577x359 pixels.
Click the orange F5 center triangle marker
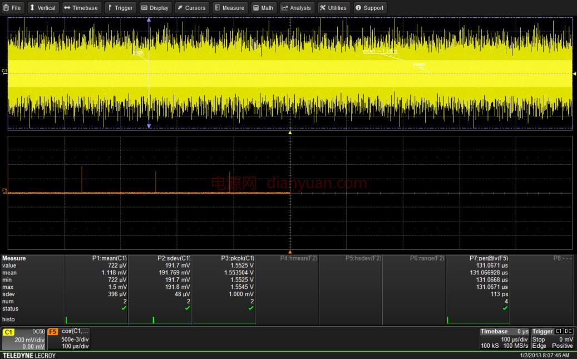tap(290, 252)
